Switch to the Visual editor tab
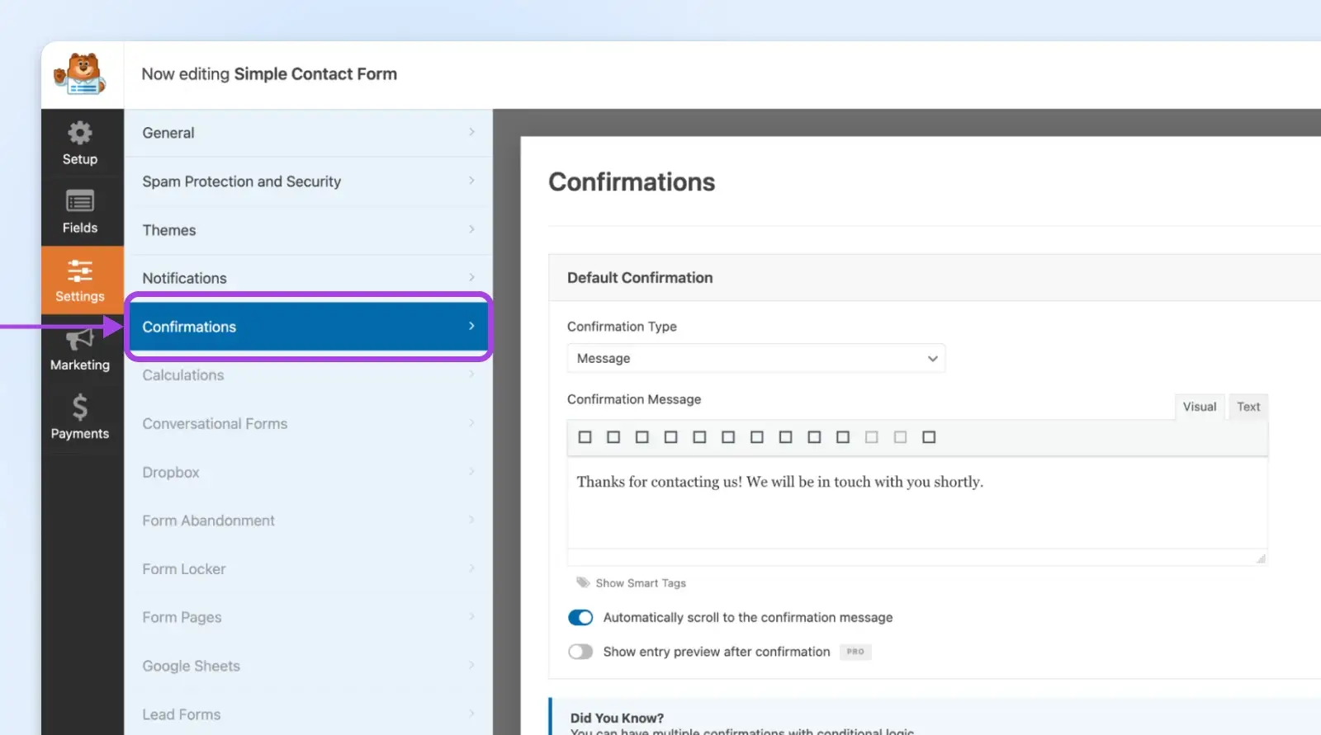1321x735 pixels. 1199,407
